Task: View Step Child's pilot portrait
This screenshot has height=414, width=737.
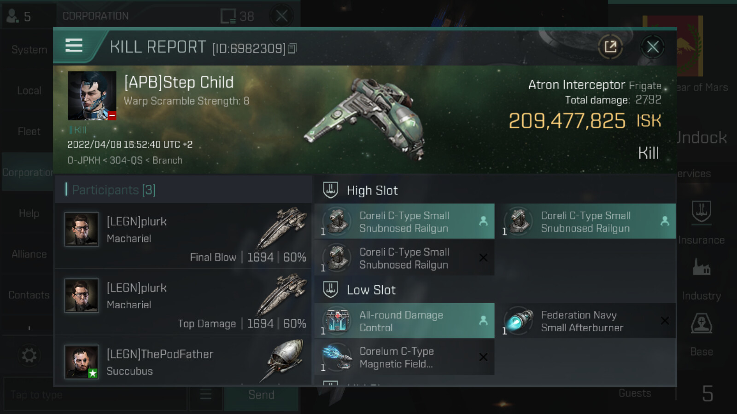Action: point(92,96)
